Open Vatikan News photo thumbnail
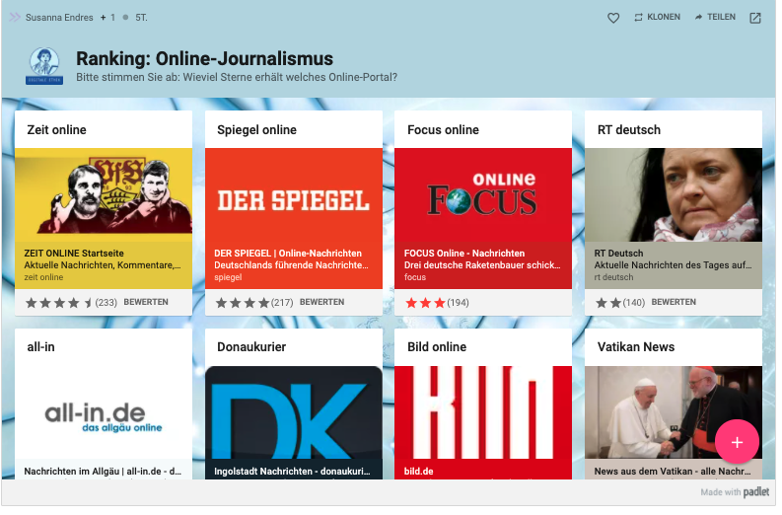 coord(674,412)
